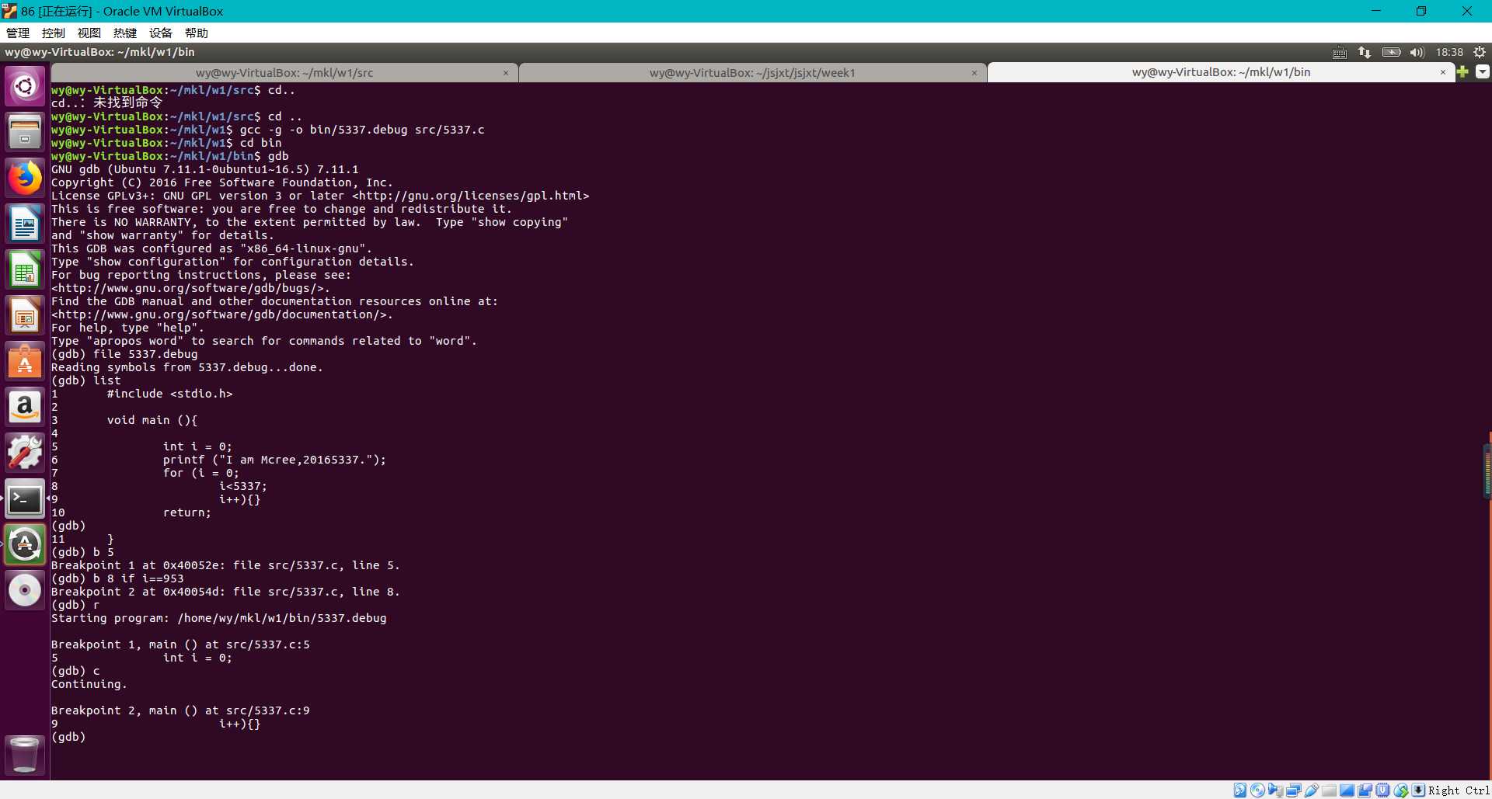Open VirtualBox 热键 menu

[x=125, y=33]
